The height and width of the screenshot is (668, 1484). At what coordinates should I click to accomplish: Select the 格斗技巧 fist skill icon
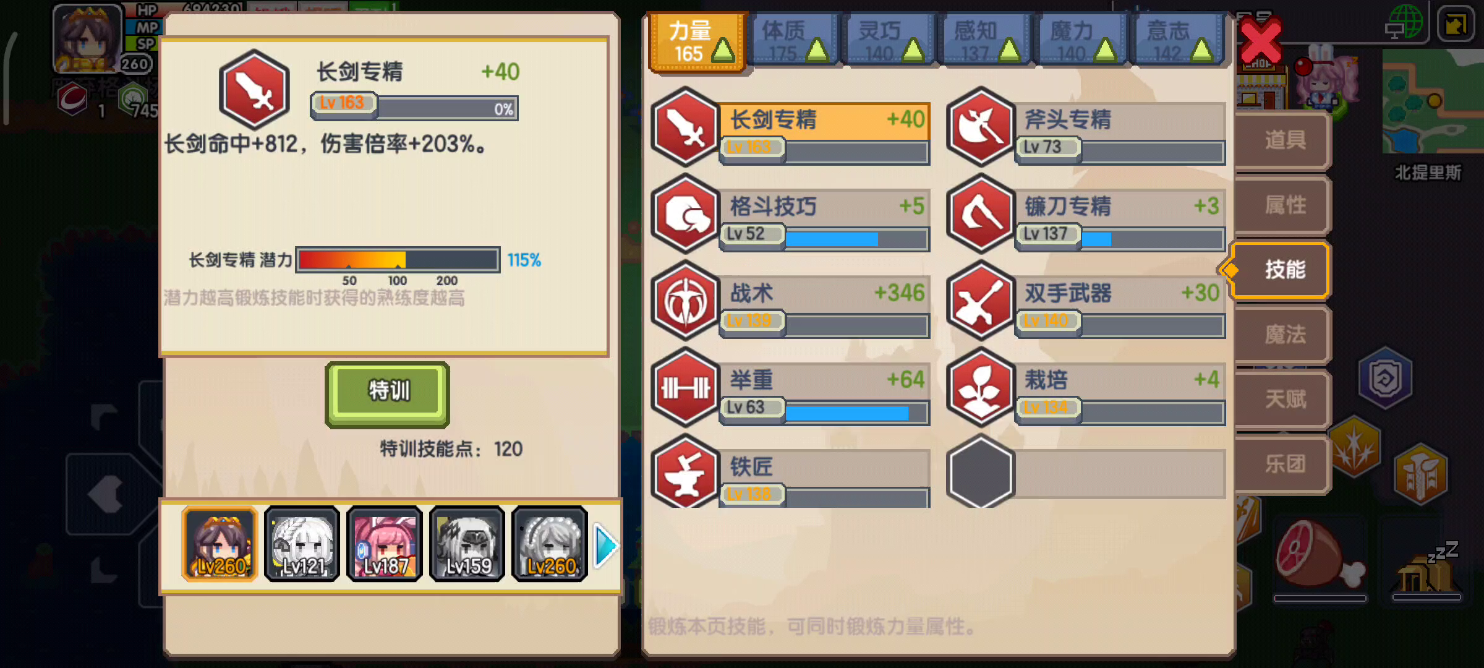[685, 214]
